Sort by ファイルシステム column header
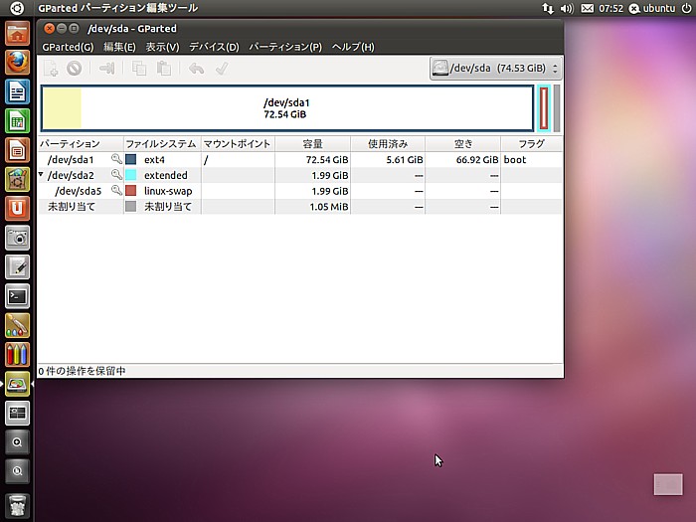 (x=162, y=144)
